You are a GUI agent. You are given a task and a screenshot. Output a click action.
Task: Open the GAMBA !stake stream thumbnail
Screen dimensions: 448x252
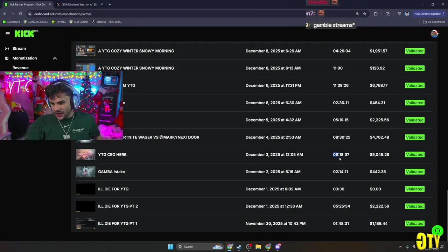[x=86, y=171]
